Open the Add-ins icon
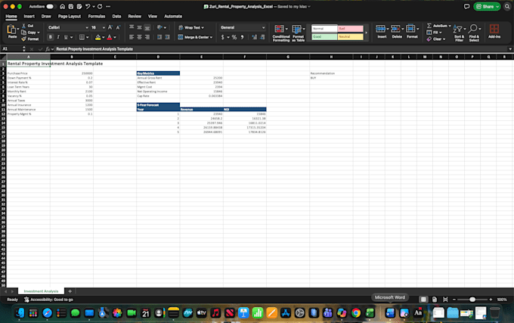The height and width of the screenshot is (323, 514). (494, 29)
